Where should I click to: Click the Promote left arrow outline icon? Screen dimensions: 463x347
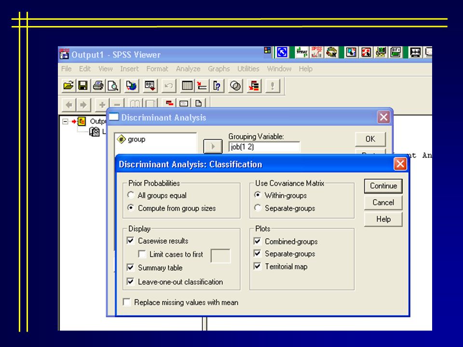tap(69, 105)
